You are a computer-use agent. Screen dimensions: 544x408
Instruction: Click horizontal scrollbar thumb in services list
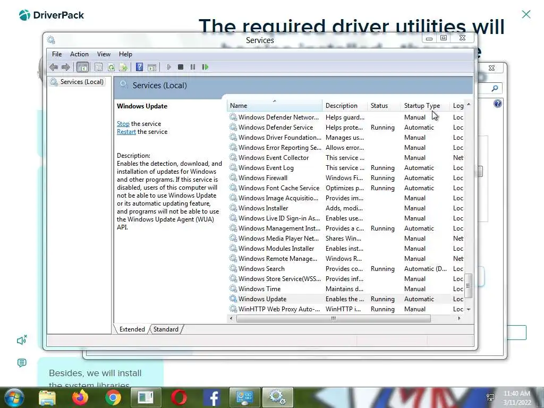coord(334,319)
